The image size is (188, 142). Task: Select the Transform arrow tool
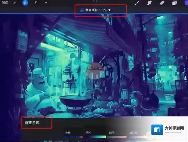pyautogui.click(x=46, y=3)
